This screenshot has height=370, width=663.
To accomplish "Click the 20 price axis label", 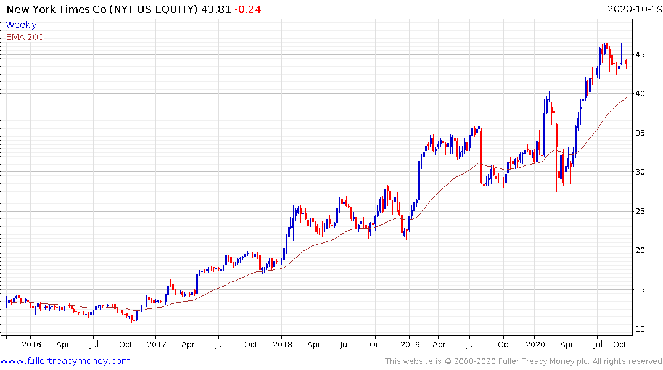I will coord(640,250).
